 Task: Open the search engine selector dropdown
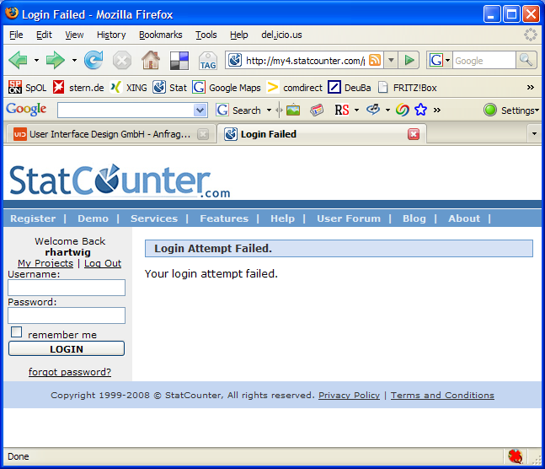[447, 61]
